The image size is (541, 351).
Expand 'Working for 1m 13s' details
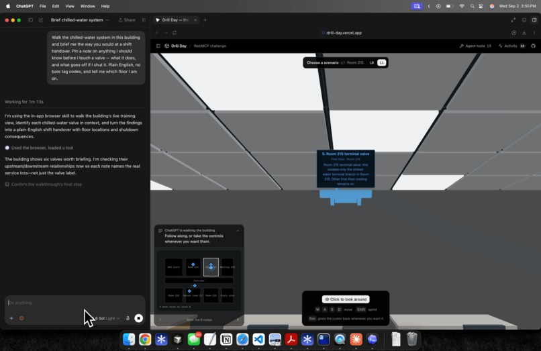24,102
